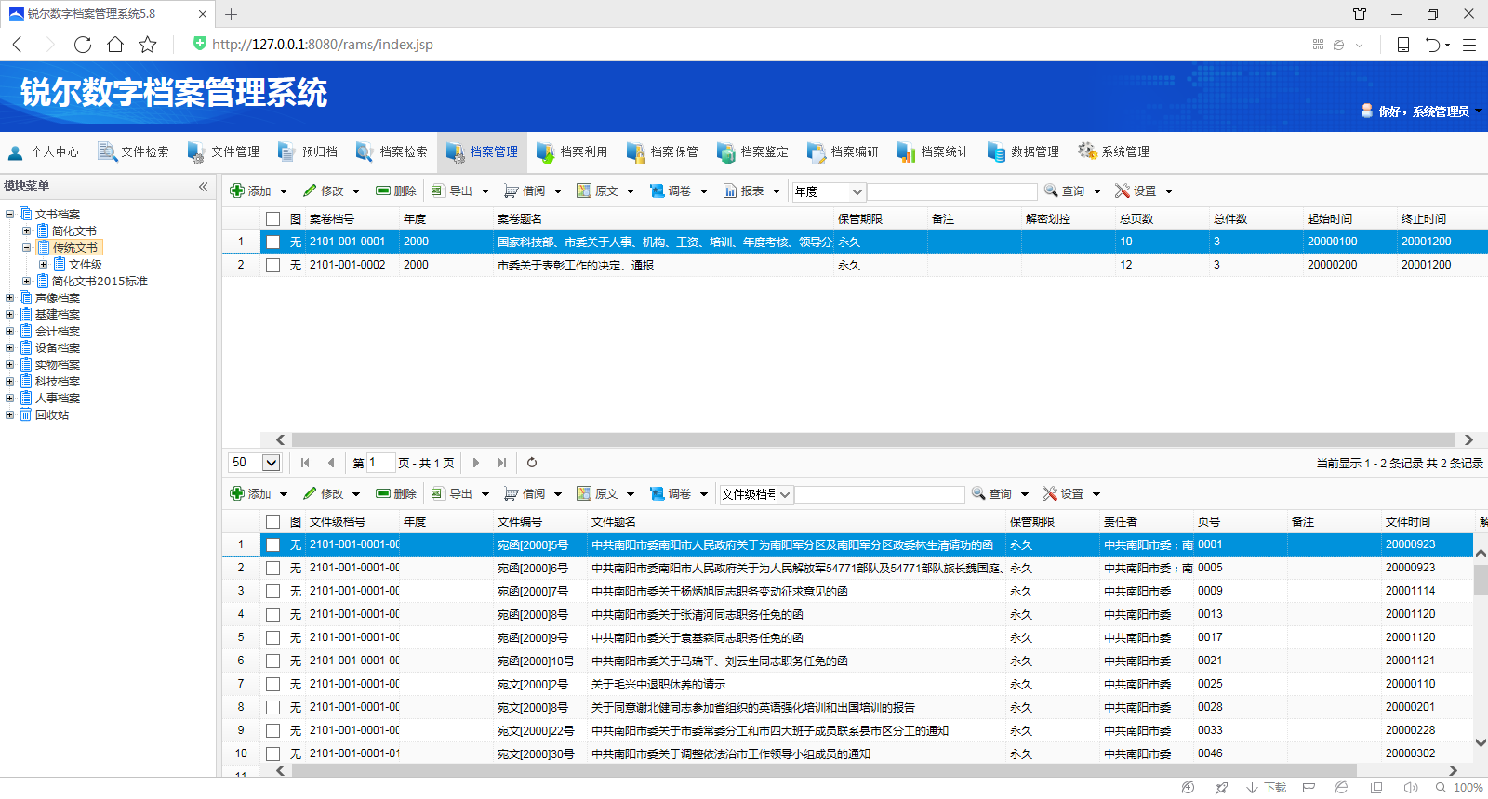Refresh the upper grid with reload icon
Viewport: 1488px width, 799px height.
(532, 463)
